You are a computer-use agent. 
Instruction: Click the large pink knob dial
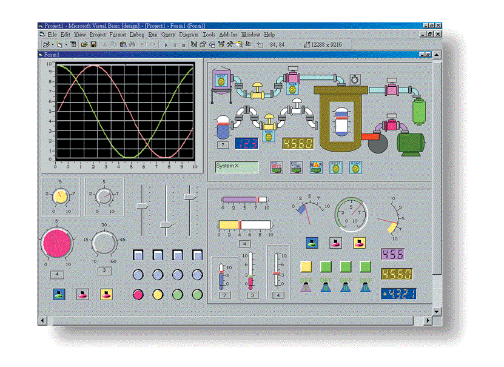57,243
